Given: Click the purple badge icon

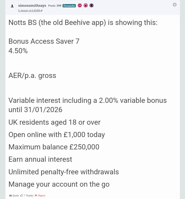Looking at the screenshot, I should point(91,5).
